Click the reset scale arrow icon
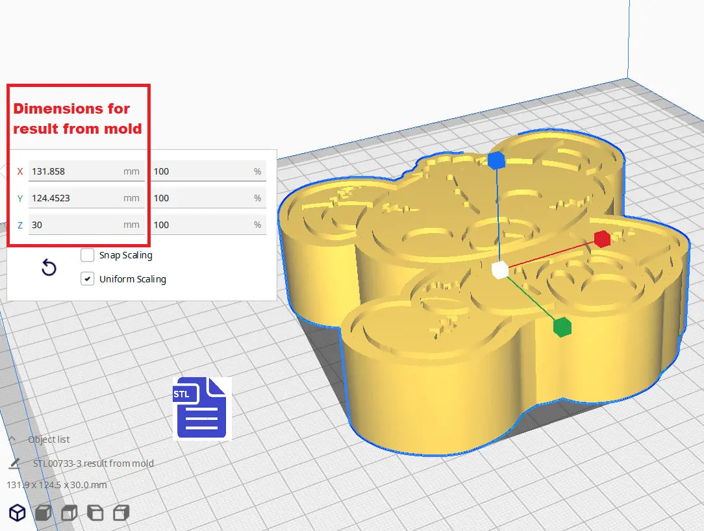This screenshot has width=704, height=531. [x=49, y=267]
